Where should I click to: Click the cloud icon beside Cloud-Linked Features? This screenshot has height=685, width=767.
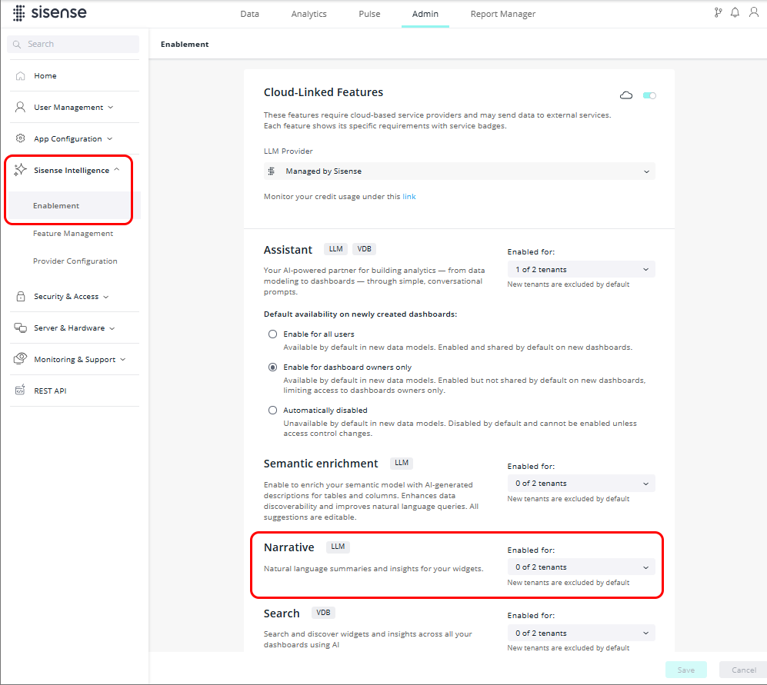coord(626,95)
